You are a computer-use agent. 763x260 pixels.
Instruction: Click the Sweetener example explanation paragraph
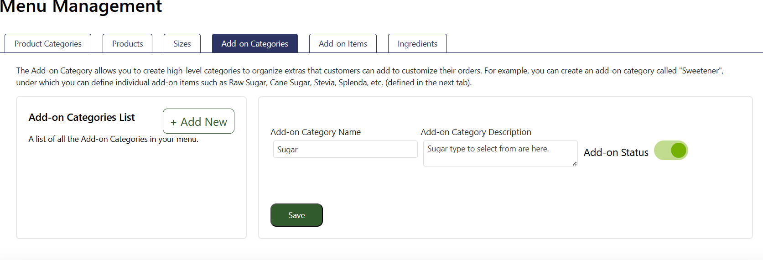(x=369, y=77)
